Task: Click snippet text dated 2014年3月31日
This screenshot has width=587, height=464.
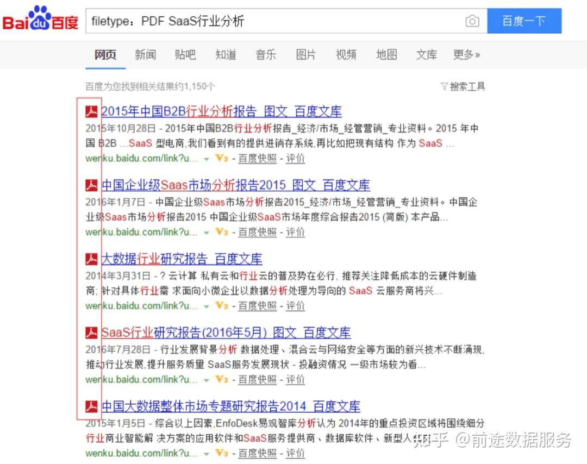Action: tap(281, 283)
